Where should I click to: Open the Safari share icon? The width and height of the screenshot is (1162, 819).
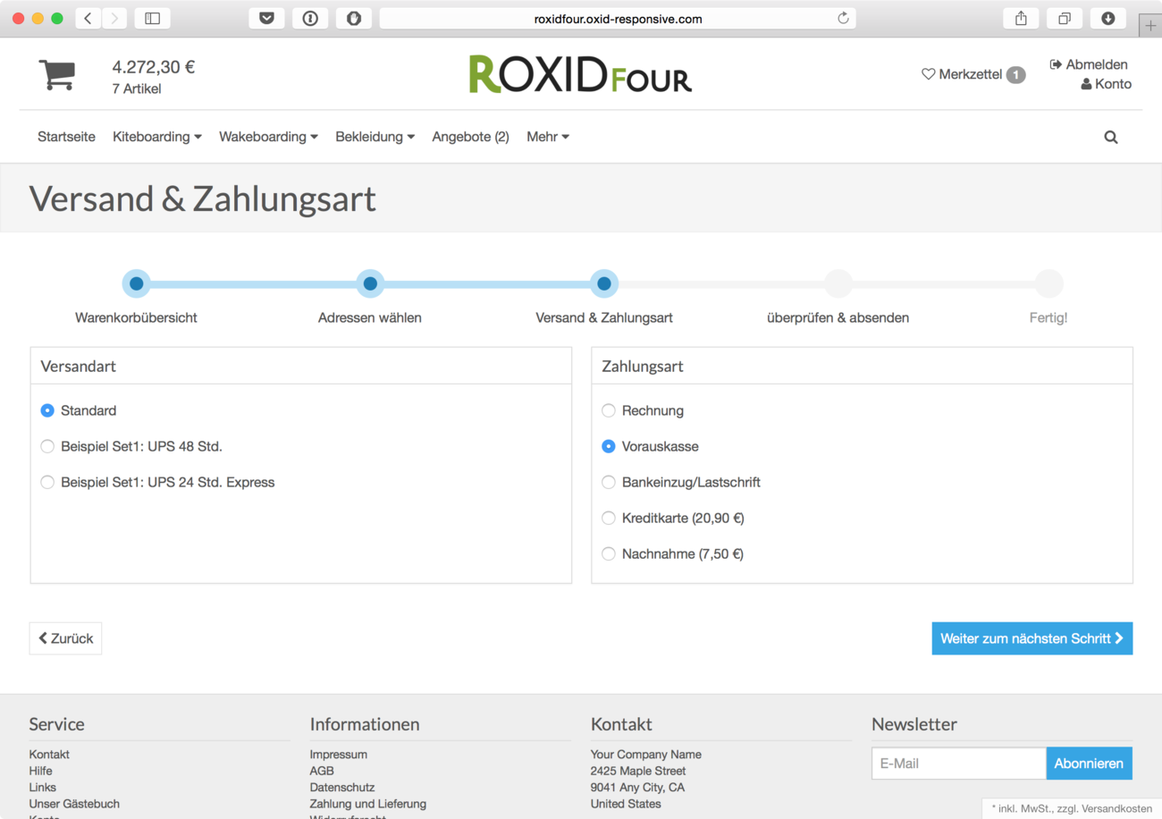point(1021,19)
